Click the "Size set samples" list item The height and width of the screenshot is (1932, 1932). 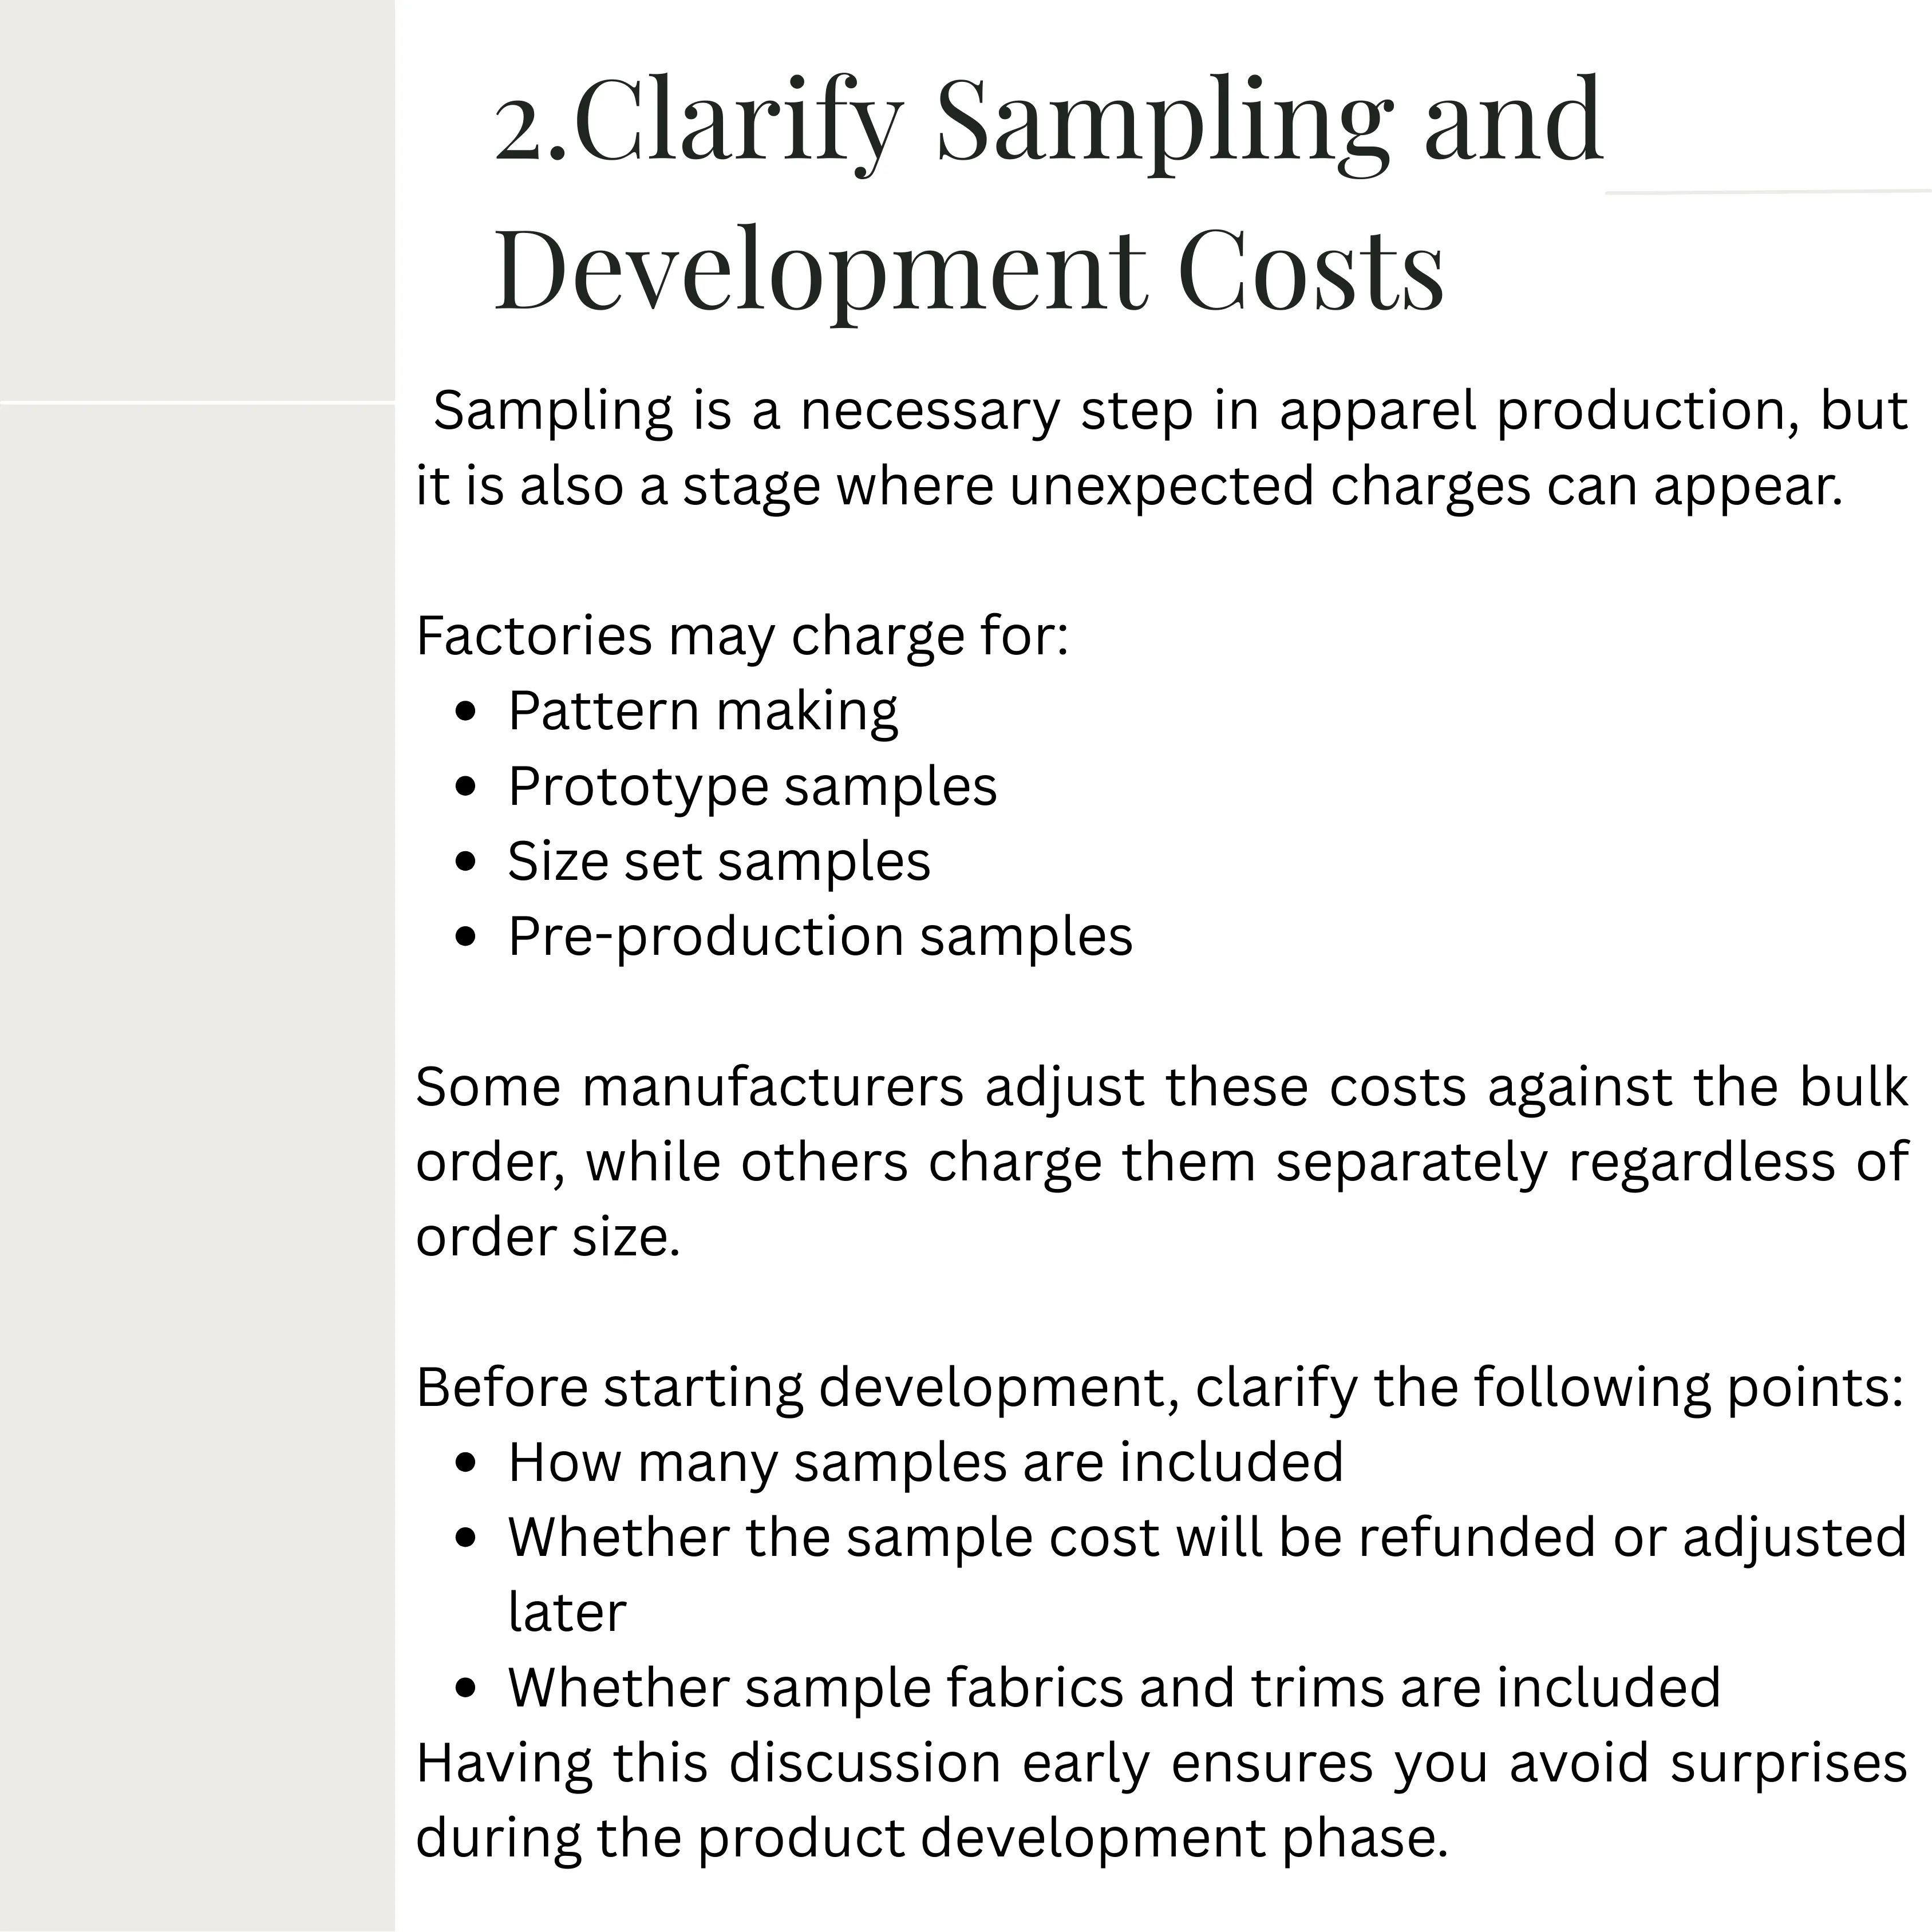click(718, 861)
